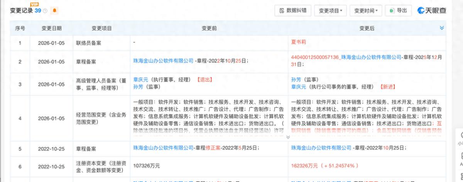Click row number 6 cell
463x182 pixels.
[20, 166]
